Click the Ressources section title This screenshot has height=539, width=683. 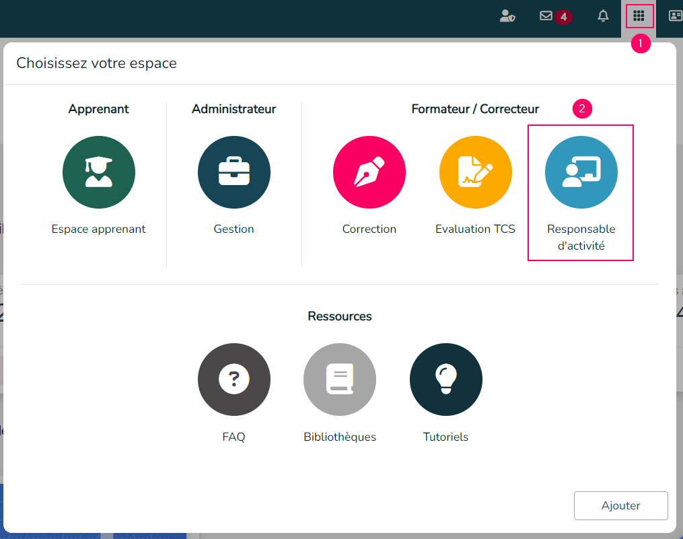pos(339,316)
